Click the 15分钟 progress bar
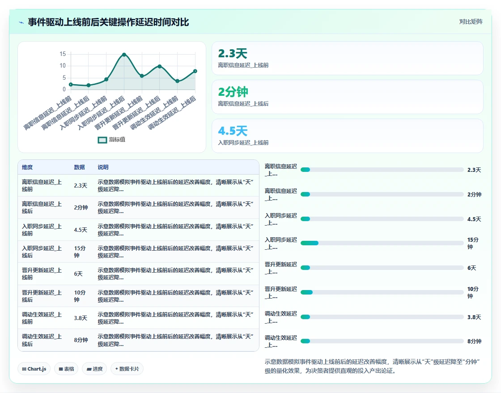The image size is (501, 393). click(x=382, y=243)
